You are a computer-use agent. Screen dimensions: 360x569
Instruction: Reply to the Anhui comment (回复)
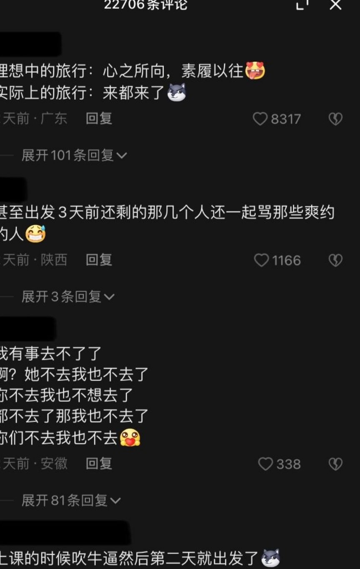click(x=99, y=463)
